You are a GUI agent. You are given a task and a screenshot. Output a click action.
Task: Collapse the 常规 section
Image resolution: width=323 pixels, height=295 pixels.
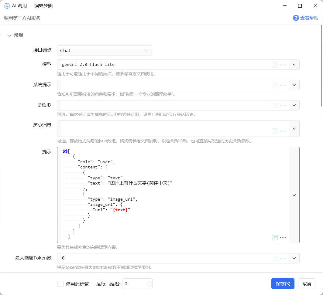(x=9, y=36)
